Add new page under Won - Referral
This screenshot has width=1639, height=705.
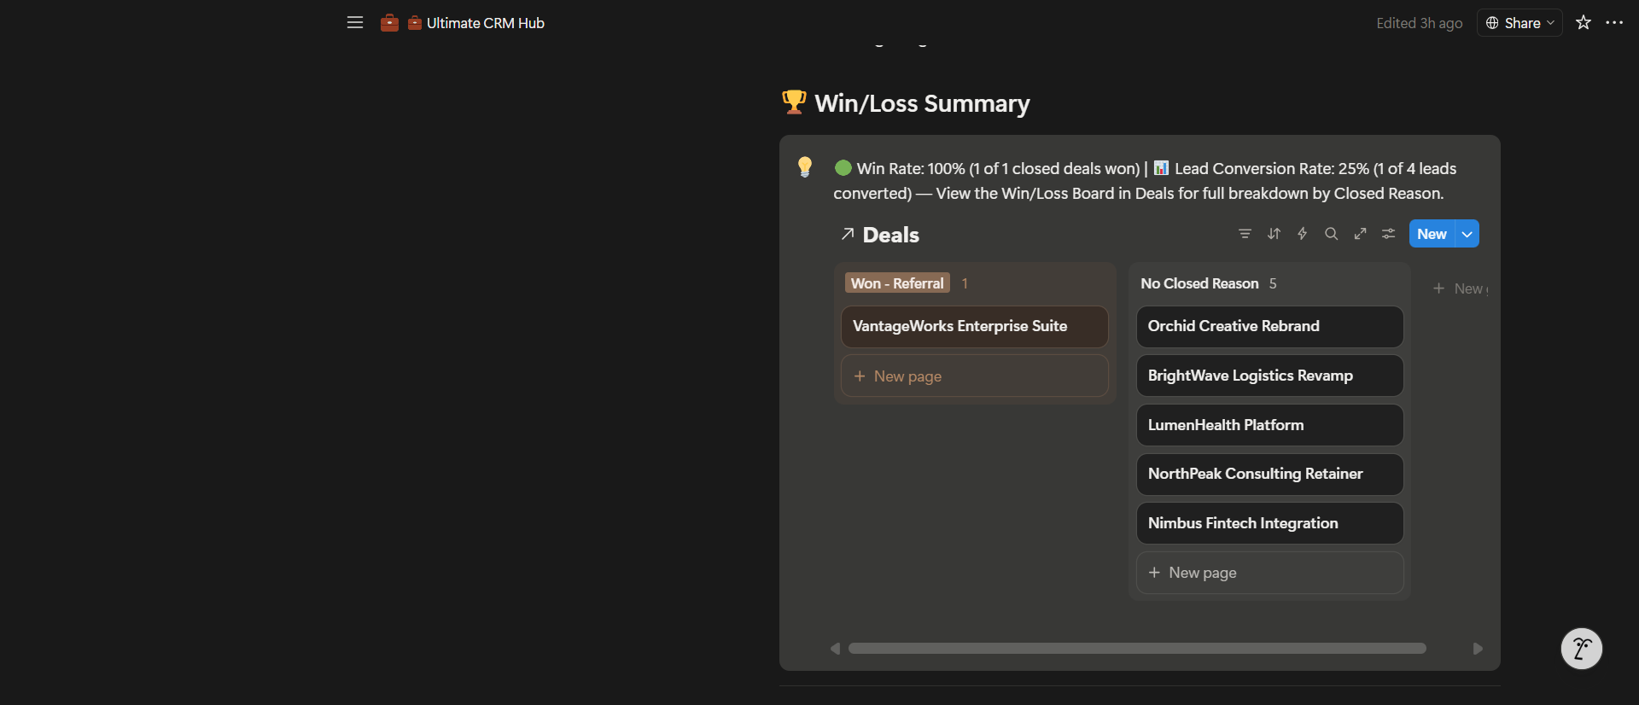[x=975, y=376]
